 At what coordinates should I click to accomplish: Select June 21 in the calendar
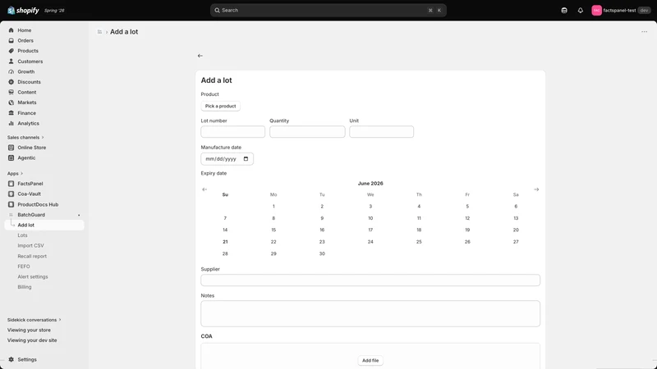tap(225, 242)
